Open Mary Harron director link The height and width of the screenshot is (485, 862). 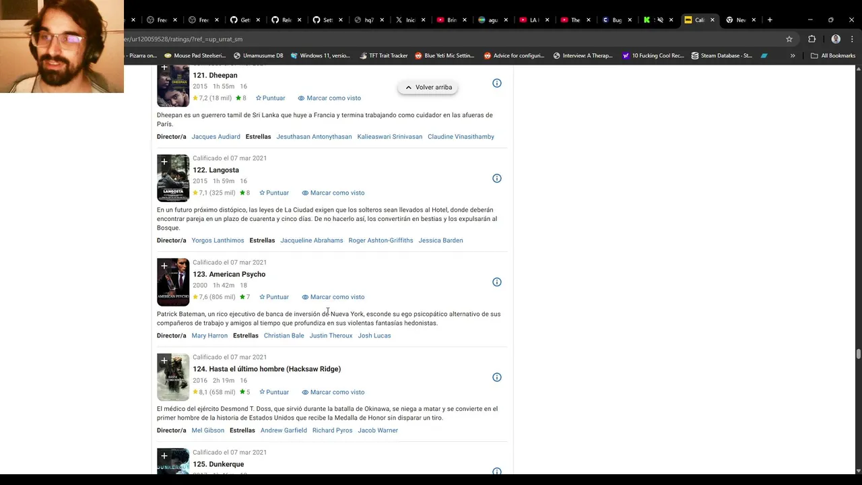pyautogui.click(x=209, y=335)
